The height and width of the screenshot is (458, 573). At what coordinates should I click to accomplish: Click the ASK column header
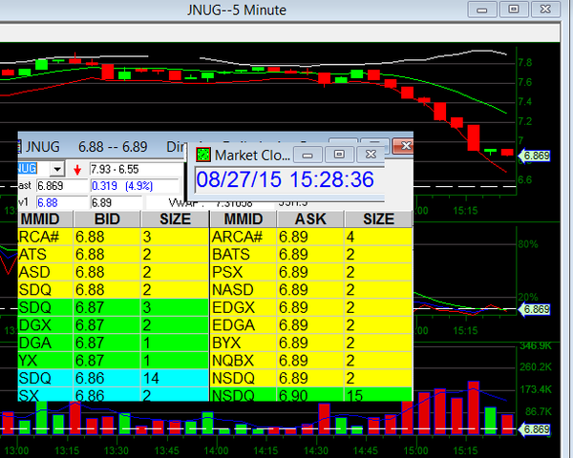tap(310, 219)
